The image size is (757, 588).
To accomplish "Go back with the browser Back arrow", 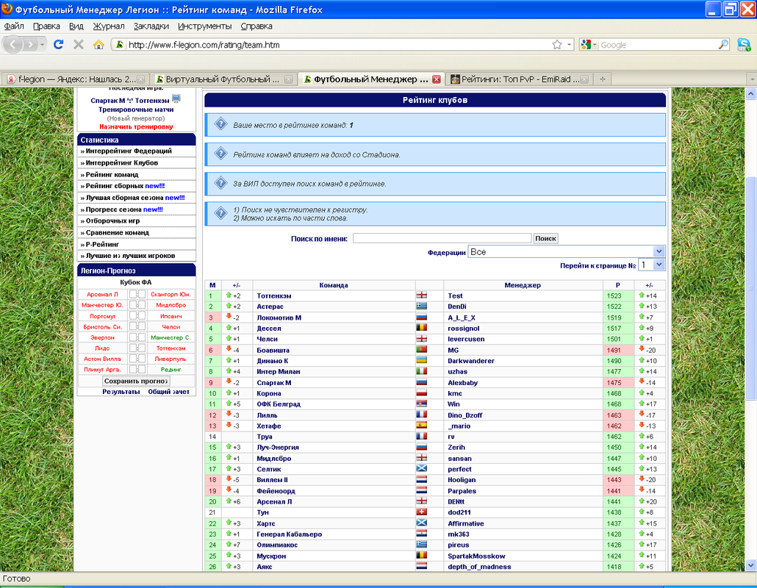I will [x=13, y=45].
